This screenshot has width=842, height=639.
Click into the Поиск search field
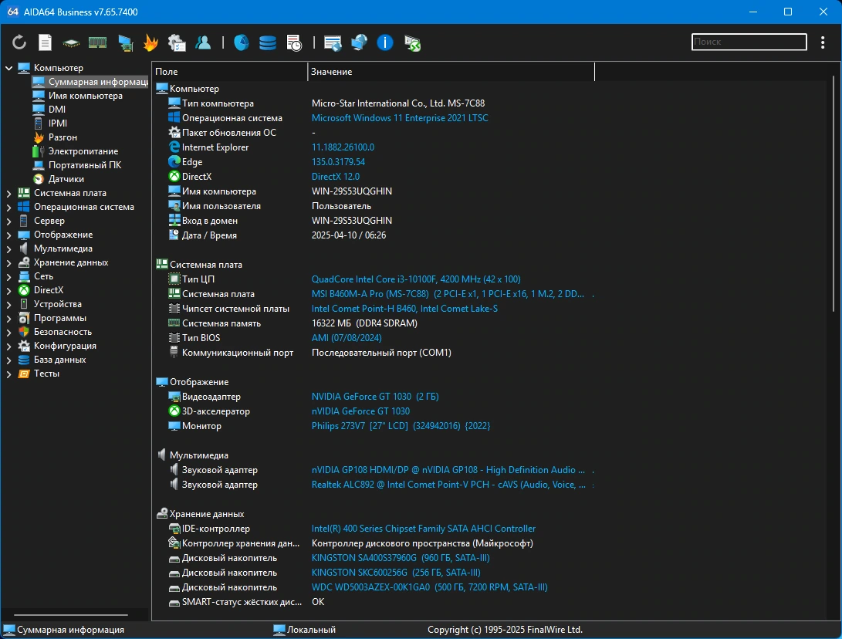click(x=749, y=42)
